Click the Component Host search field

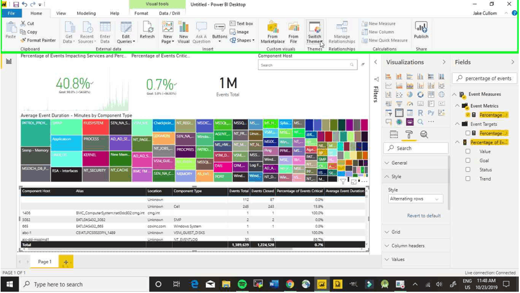(x=307, y=65)
